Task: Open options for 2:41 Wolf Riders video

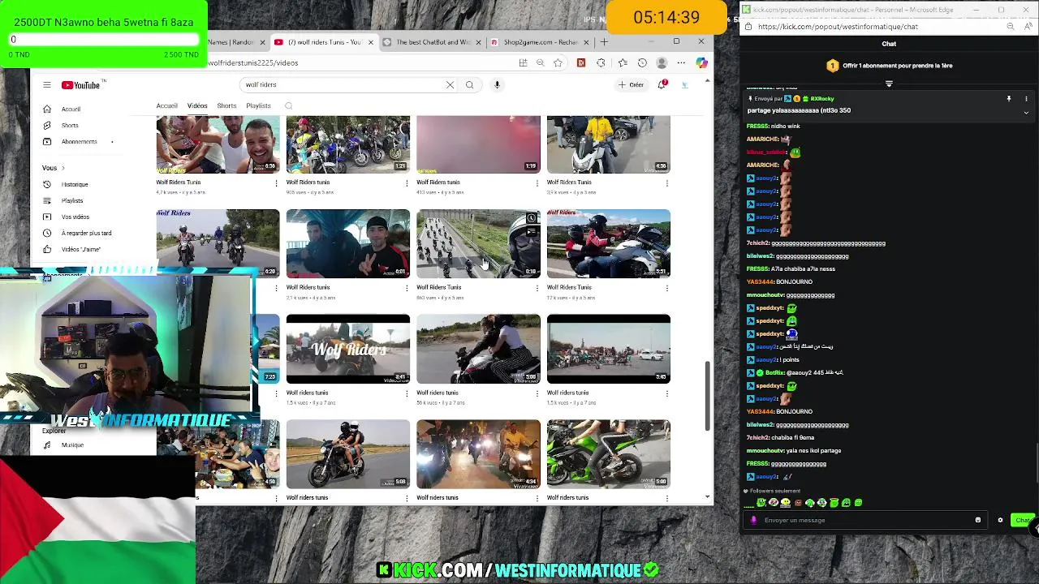Action: [x=407, y=393]
